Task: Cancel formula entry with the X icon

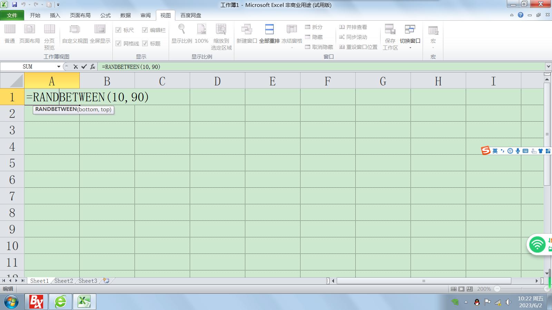Action: 76,67
